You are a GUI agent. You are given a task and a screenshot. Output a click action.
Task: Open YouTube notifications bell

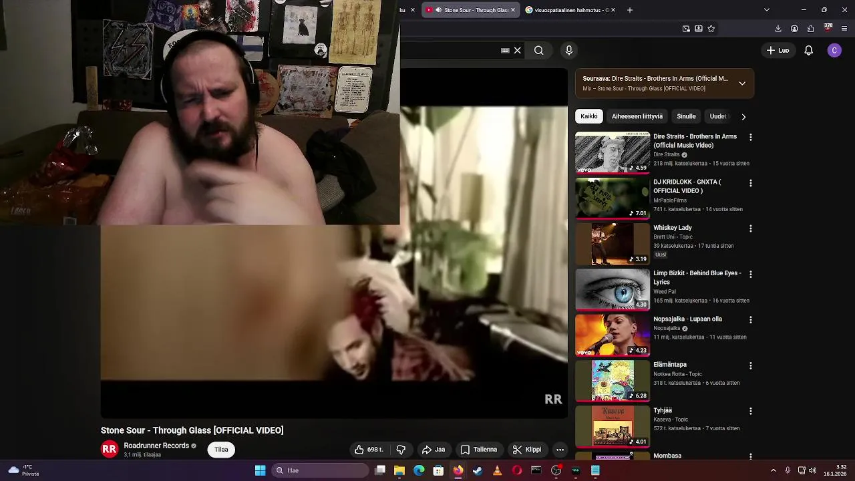pos(808,50)
